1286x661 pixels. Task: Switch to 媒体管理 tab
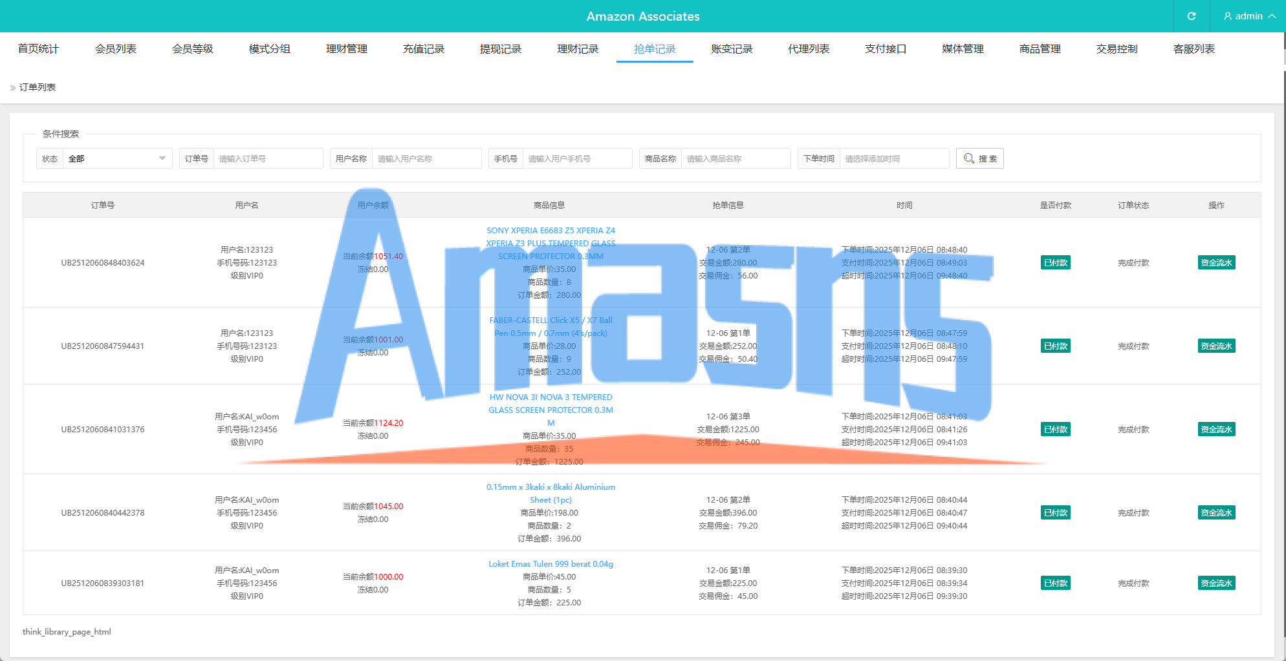click(x=963, y=49)
